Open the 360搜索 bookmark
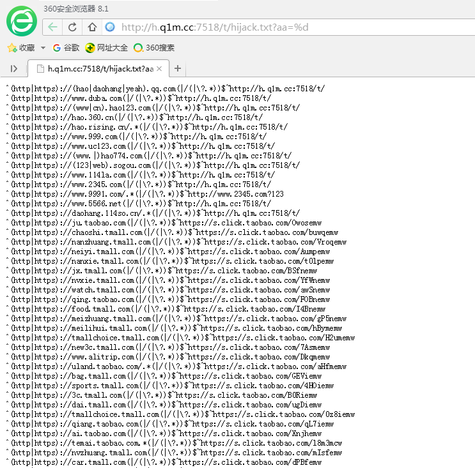475x468 pixels. point(154,48)
